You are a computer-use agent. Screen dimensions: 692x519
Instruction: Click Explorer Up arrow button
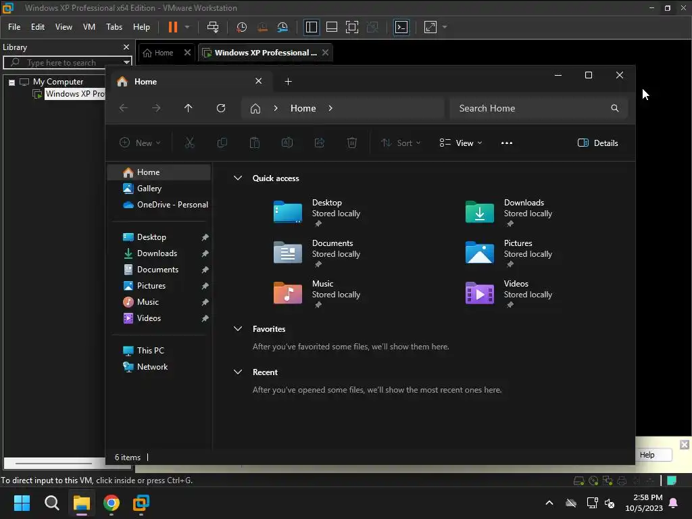coord(189,108)
